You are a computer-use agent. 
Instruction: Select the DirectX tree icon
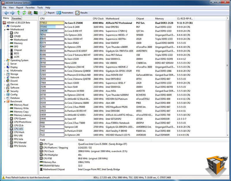[8, 81]
